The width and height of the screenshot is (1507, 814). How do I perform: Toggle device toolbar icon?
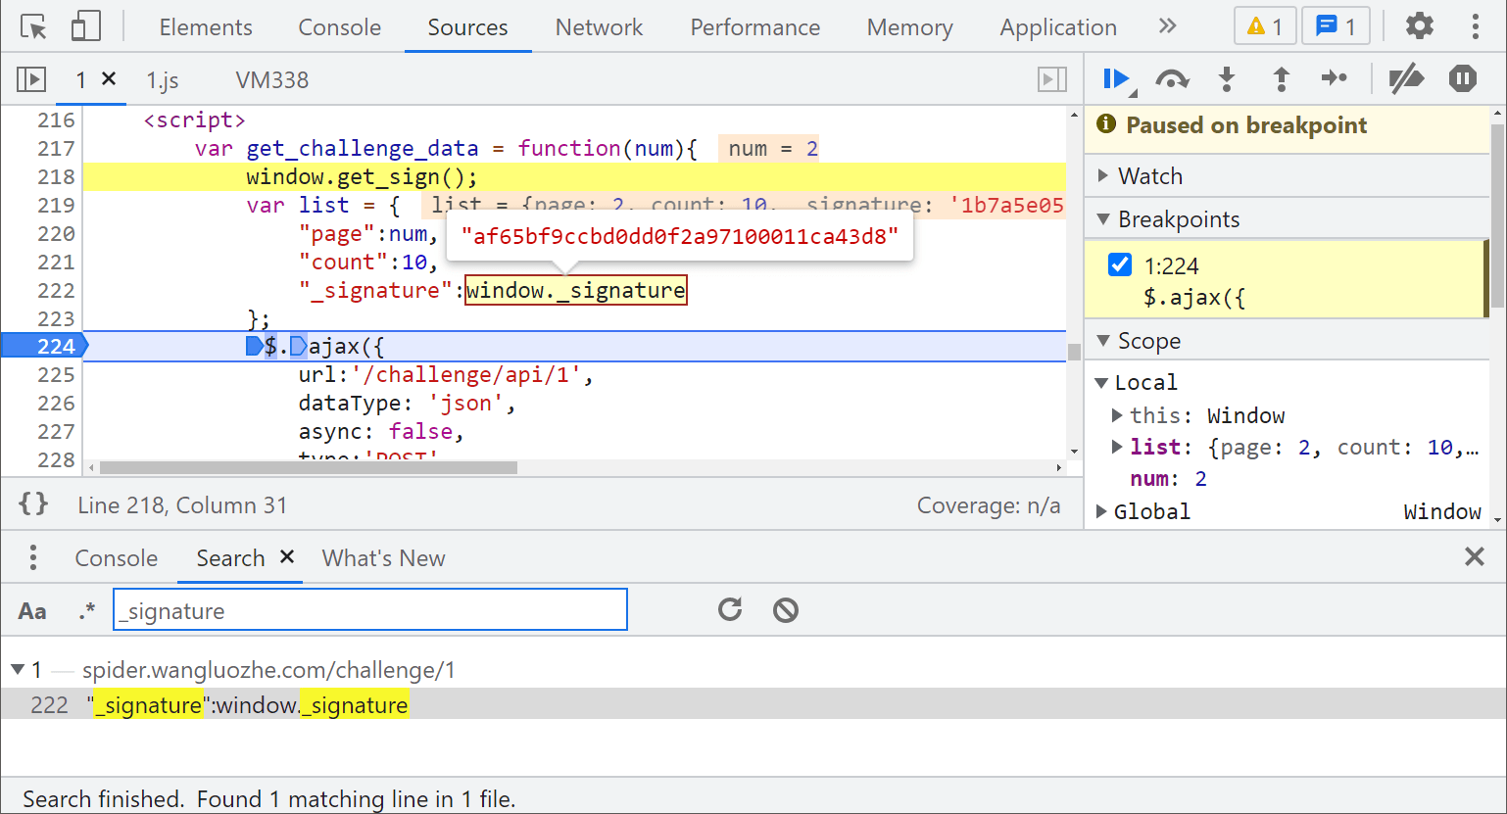[x=85, y=26]
